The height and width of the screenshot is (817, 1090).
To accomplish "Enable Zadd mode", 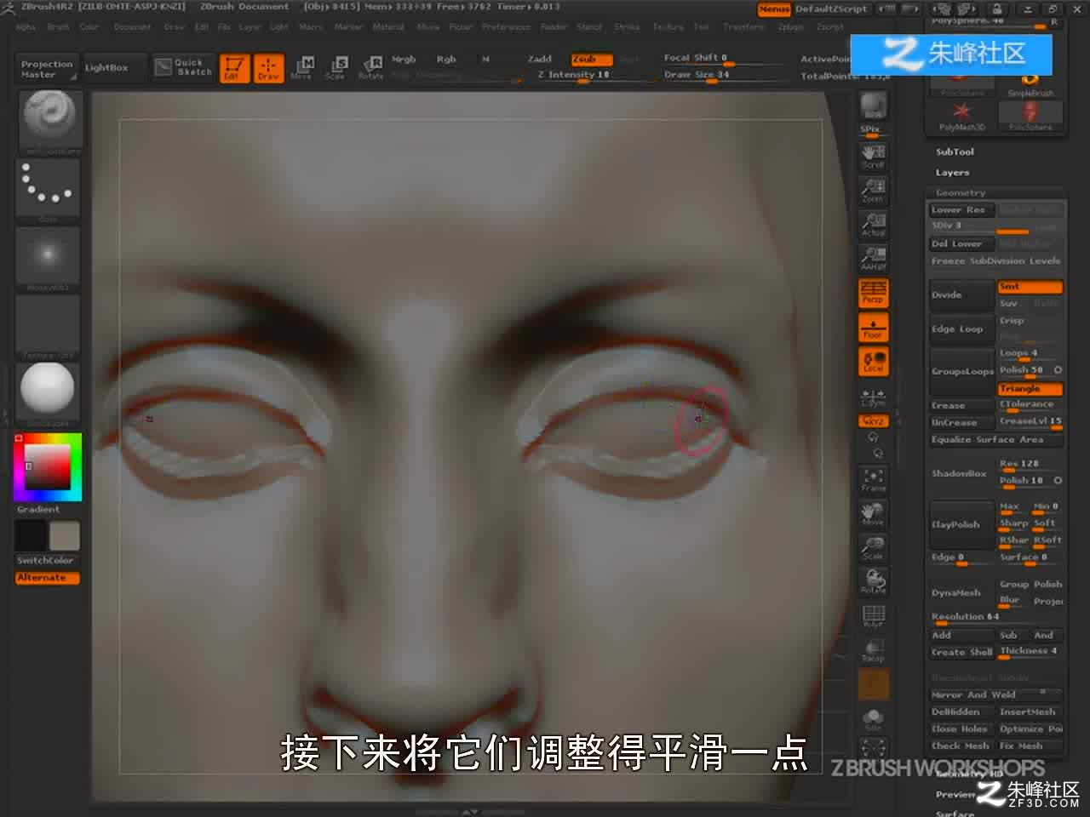I will click(x=540, y=60).
